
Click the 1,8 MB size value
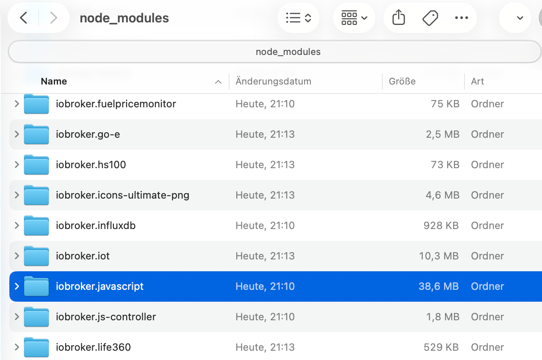443,316
